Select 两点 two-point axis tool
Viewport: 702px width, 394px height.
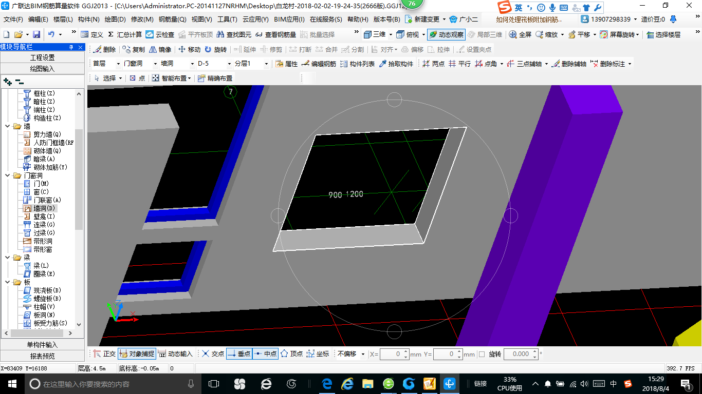point(433,64)
